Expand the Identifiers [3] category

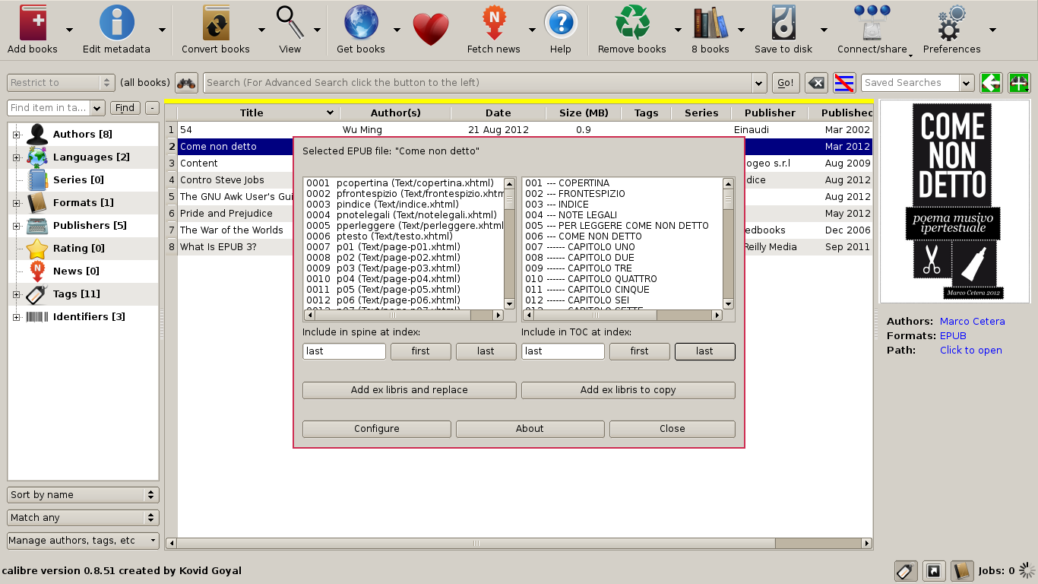(x=16, y=317)
